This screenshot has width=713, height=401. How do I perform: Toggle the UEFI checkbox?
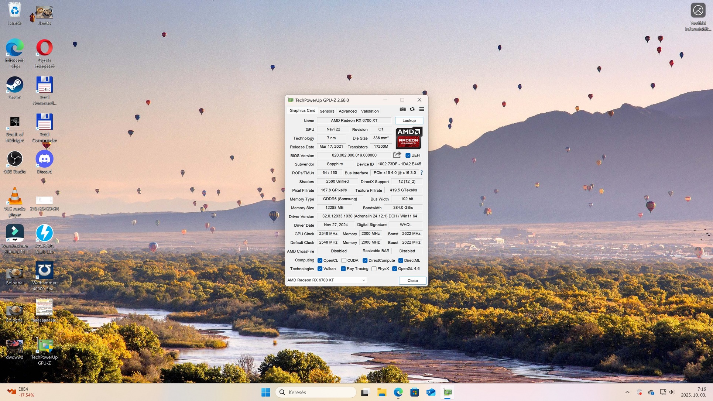(408, 155)
